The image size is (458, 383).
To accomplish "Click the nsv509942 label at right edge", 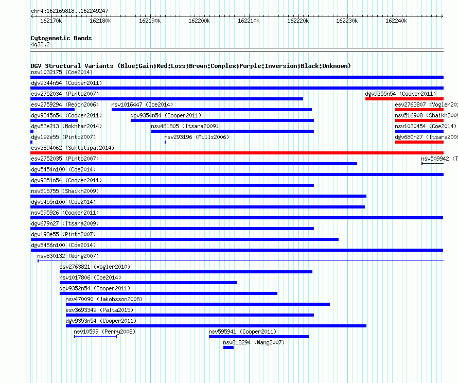I will click(439, 159).
